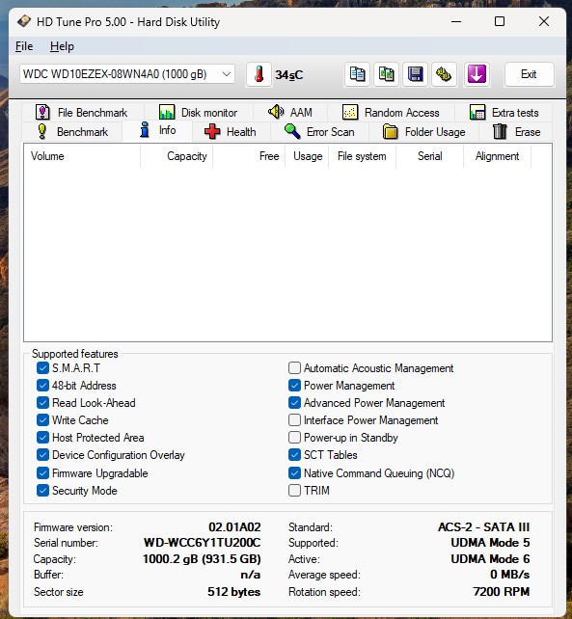Toggle the Firmware Upgradable checkbox

click(x=42, y=473)
